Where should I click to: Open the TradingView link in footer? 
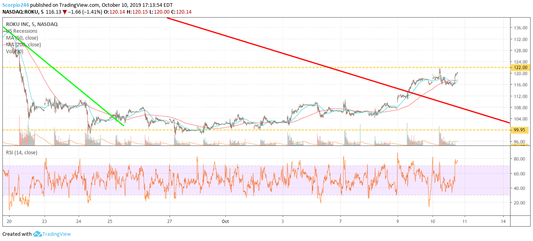click(57, 234)
